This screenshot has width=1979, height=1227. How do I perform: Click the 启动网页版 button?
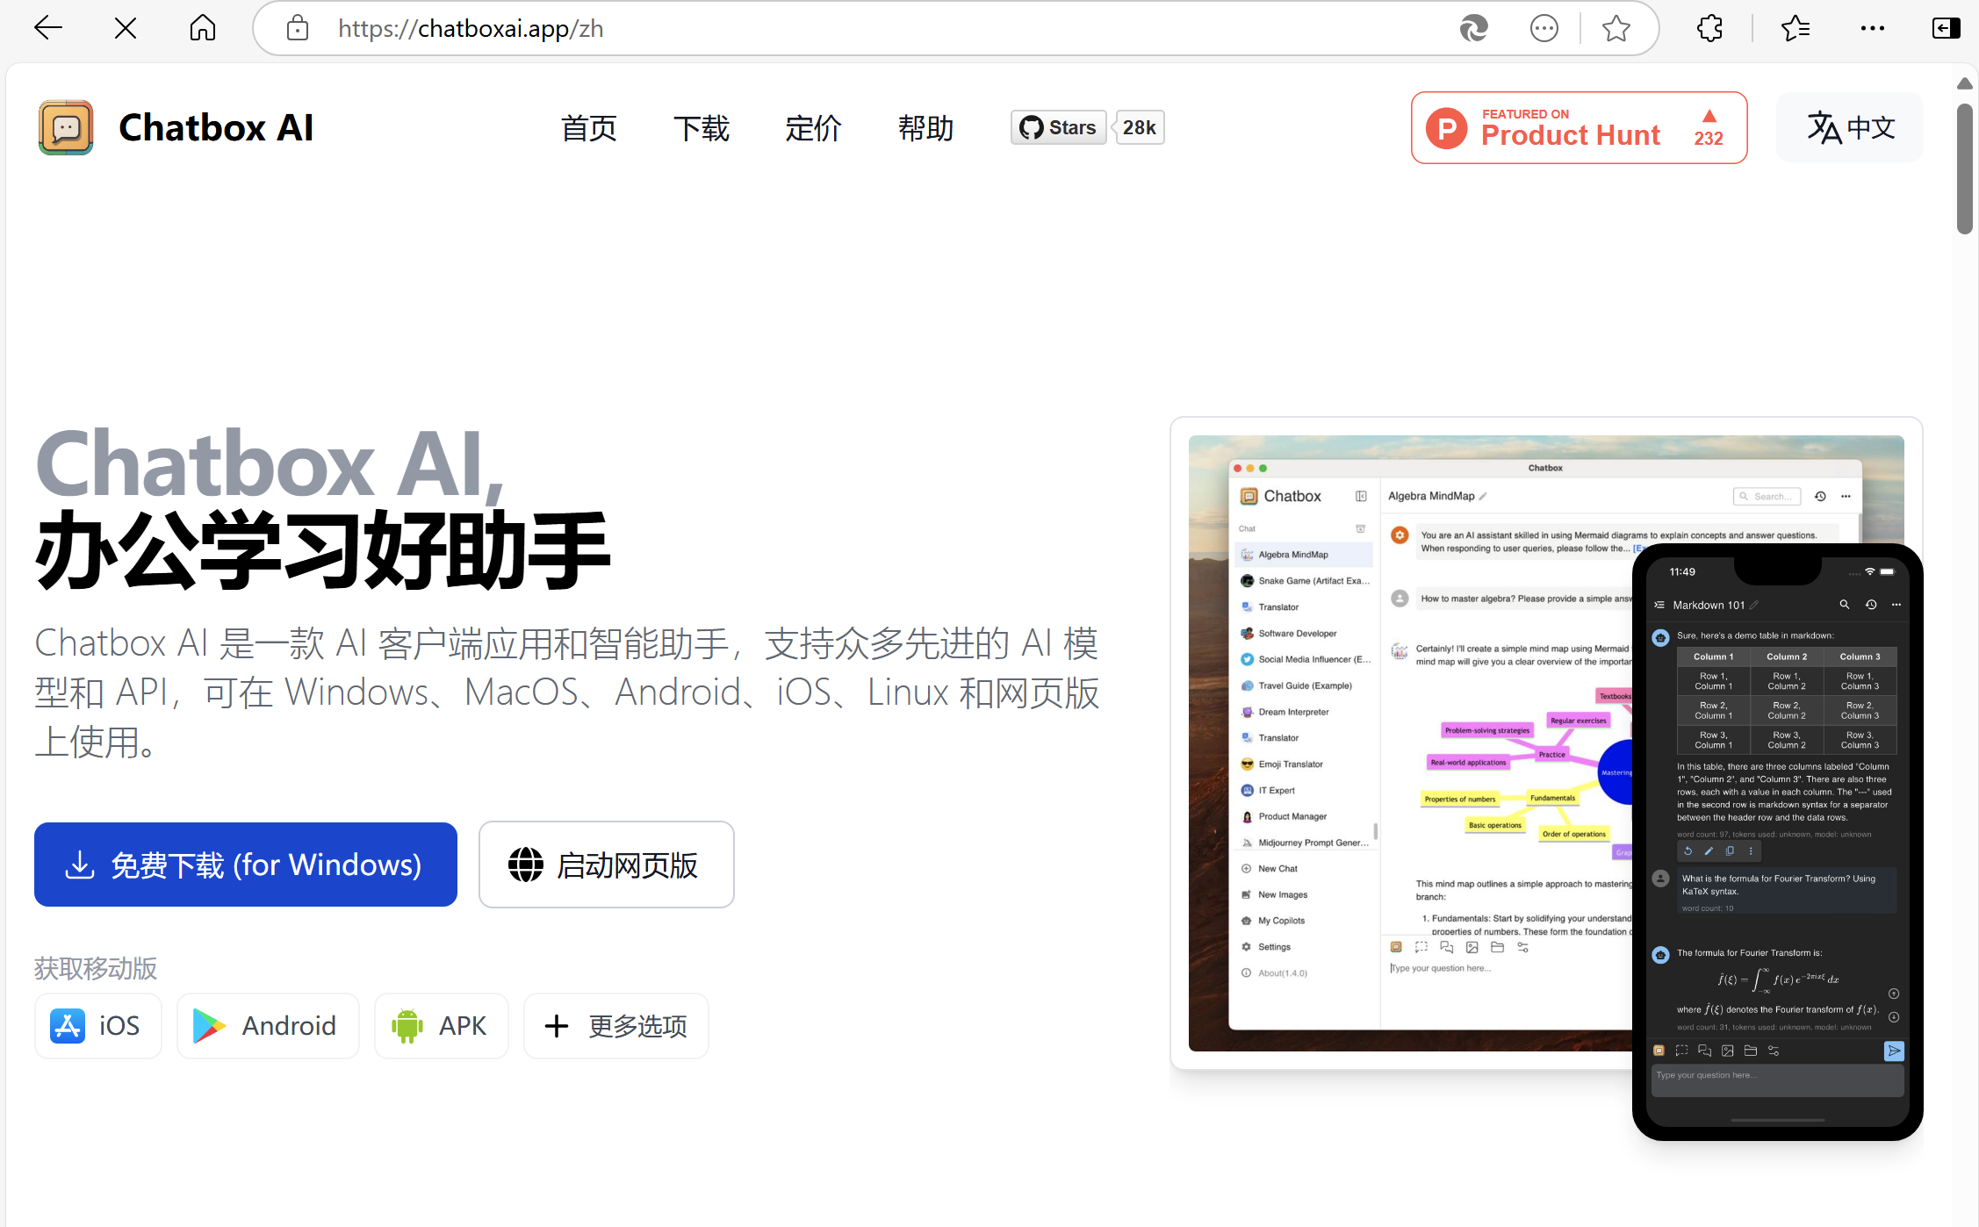tap(606, 865)
